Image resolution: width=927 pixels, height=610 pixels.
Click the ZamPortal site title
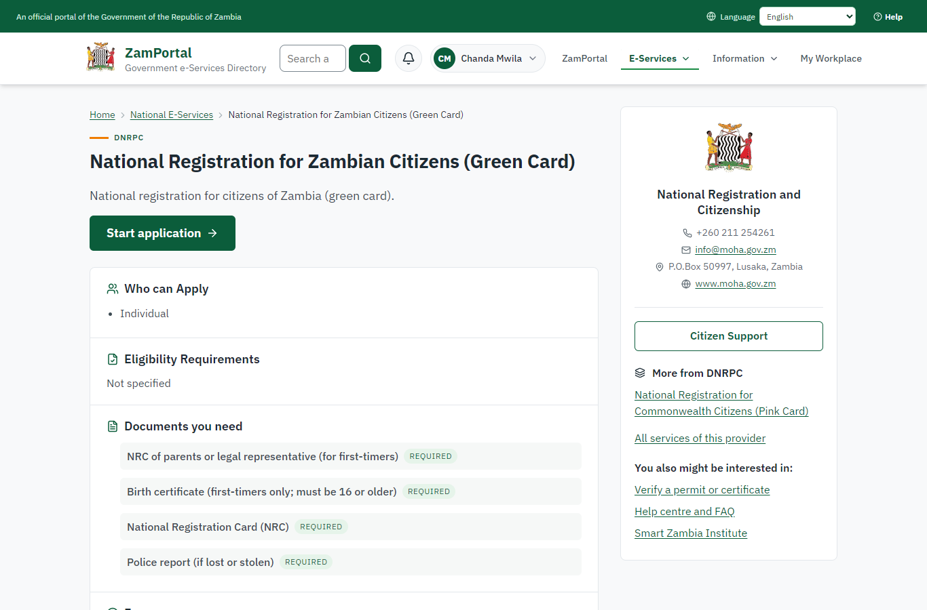coord(158,53)
